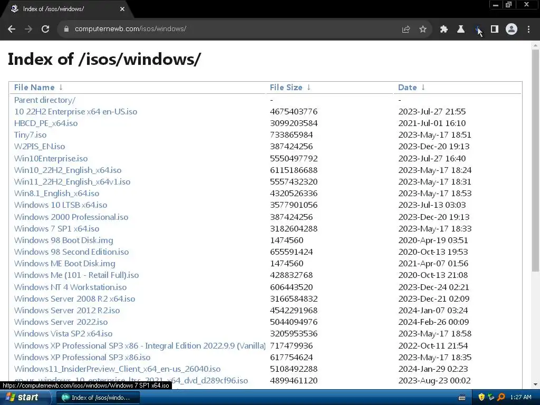The image size is (540, 405).
Task: Download Win11_22H2_English_x64v1.iso
Action: coord(72,182)
